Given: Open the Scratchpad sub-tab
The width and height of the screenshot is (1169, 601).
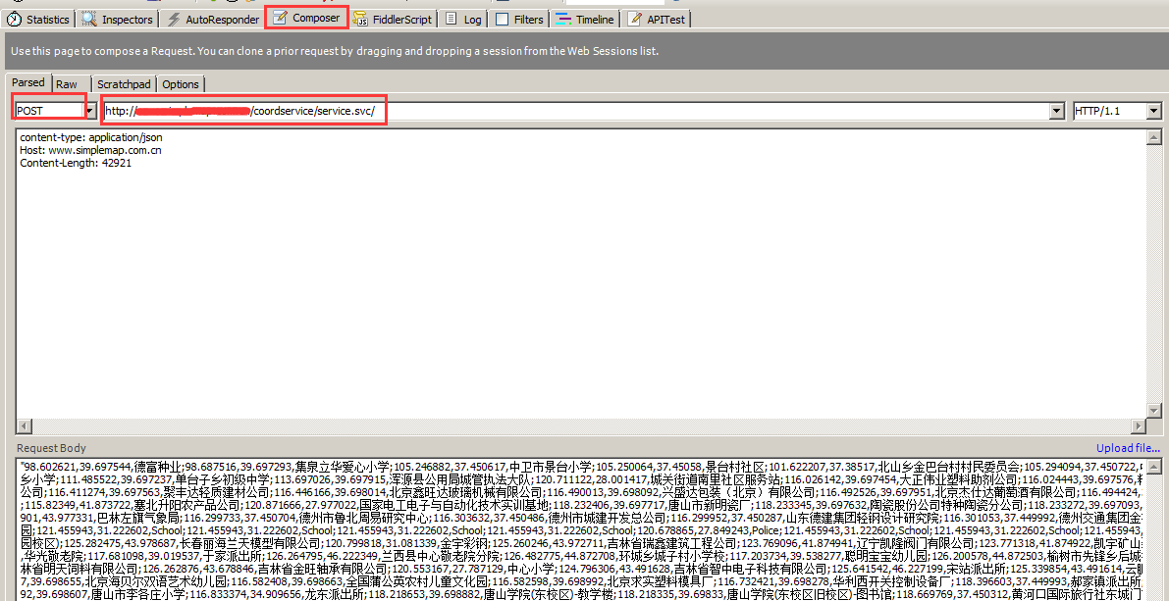Looking at the screenshot, I should point(124,84).
